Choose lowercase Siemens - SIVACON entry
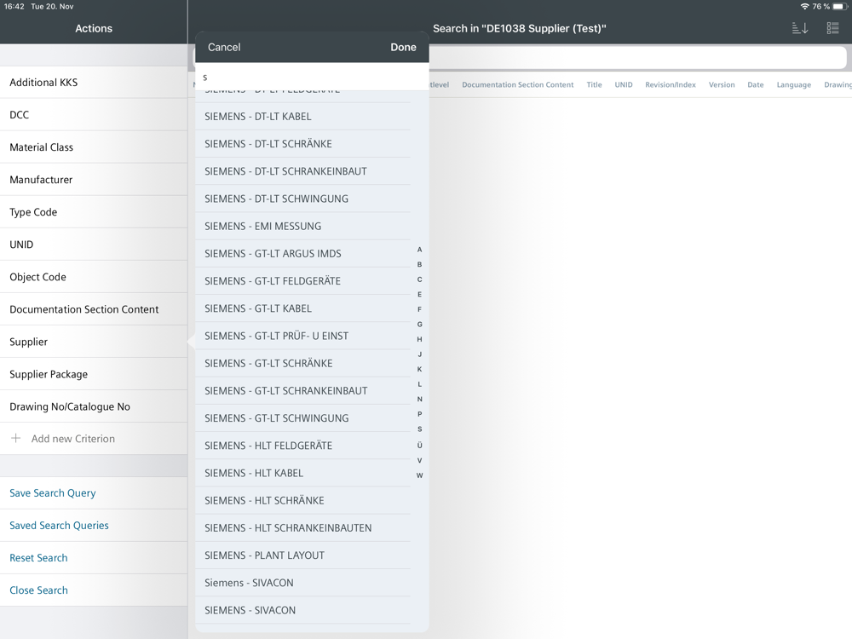This screenshot has height=639, width=852. coord(302,583)
